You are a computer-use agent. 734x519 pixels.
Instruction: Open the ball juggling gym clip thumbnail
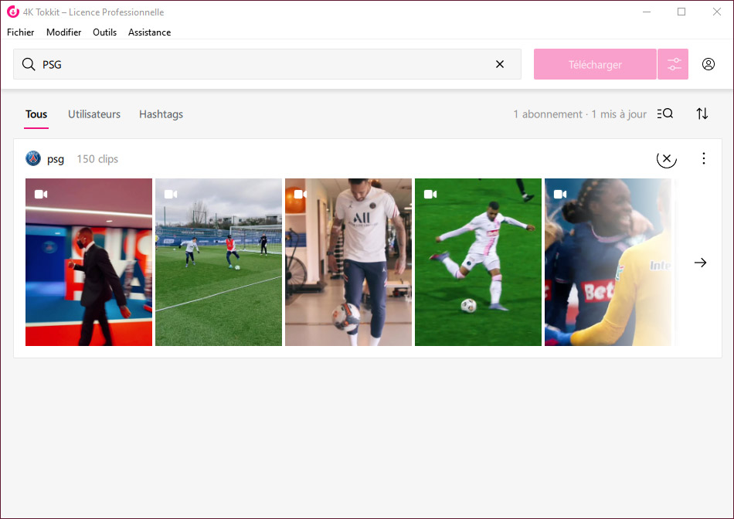[348, 262]
